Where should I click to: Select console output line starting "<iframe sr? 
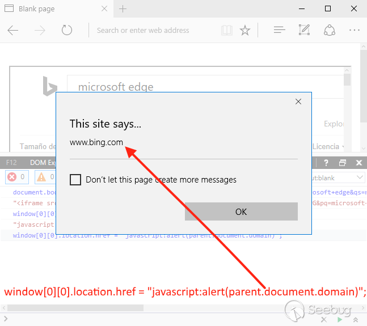[x=35, y=203]
